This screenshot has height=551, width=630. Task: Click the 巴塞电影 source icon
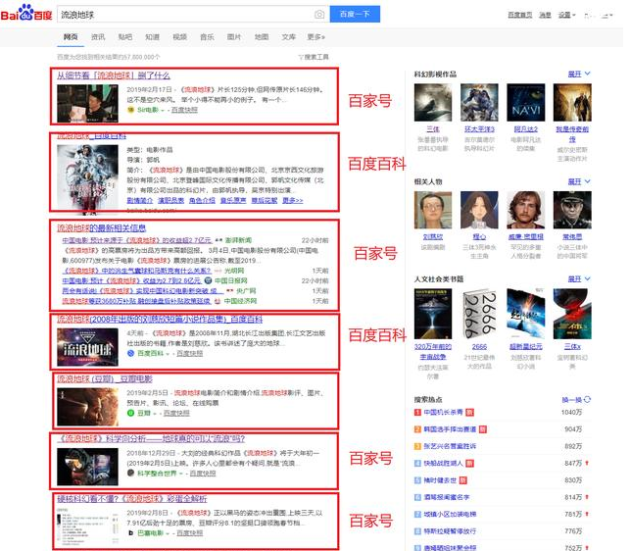tap(130, 533)
